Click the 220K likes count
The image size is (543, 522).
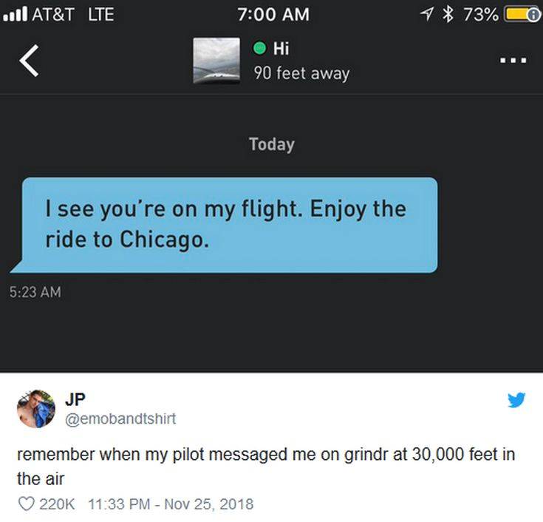pos(56,504)
